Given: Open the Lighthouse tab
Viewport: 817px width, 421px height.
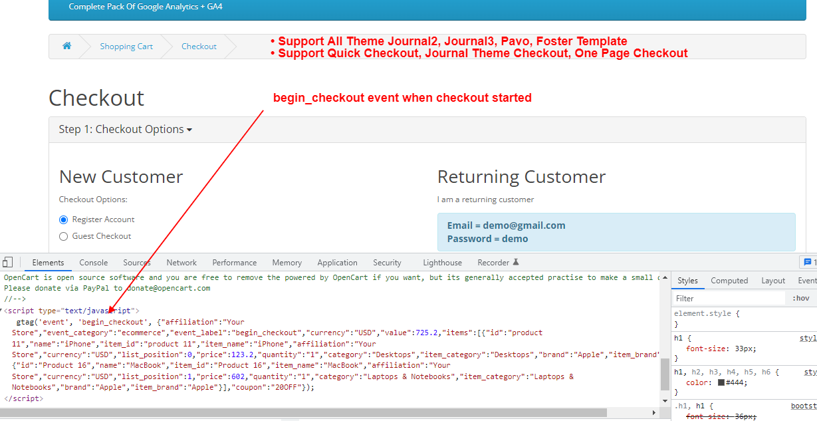Looking at the screenshot, I should pyautogui.click(x=442, y=263).
